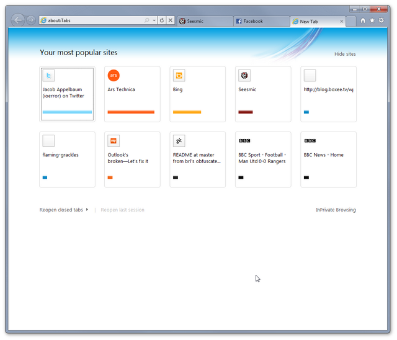The image size is (397, 340).
Task: Close the New Tab tab
Action: (x=341, y=21)
